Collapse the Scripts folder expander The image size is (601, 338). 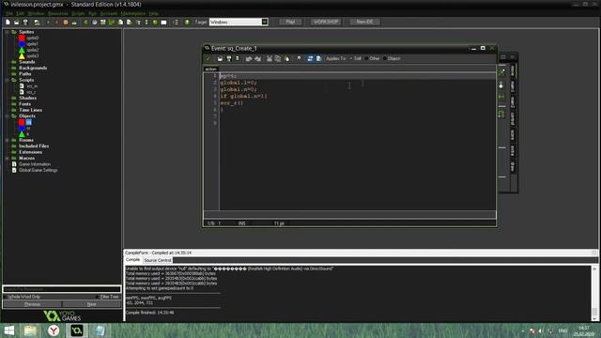pos(7,80)
